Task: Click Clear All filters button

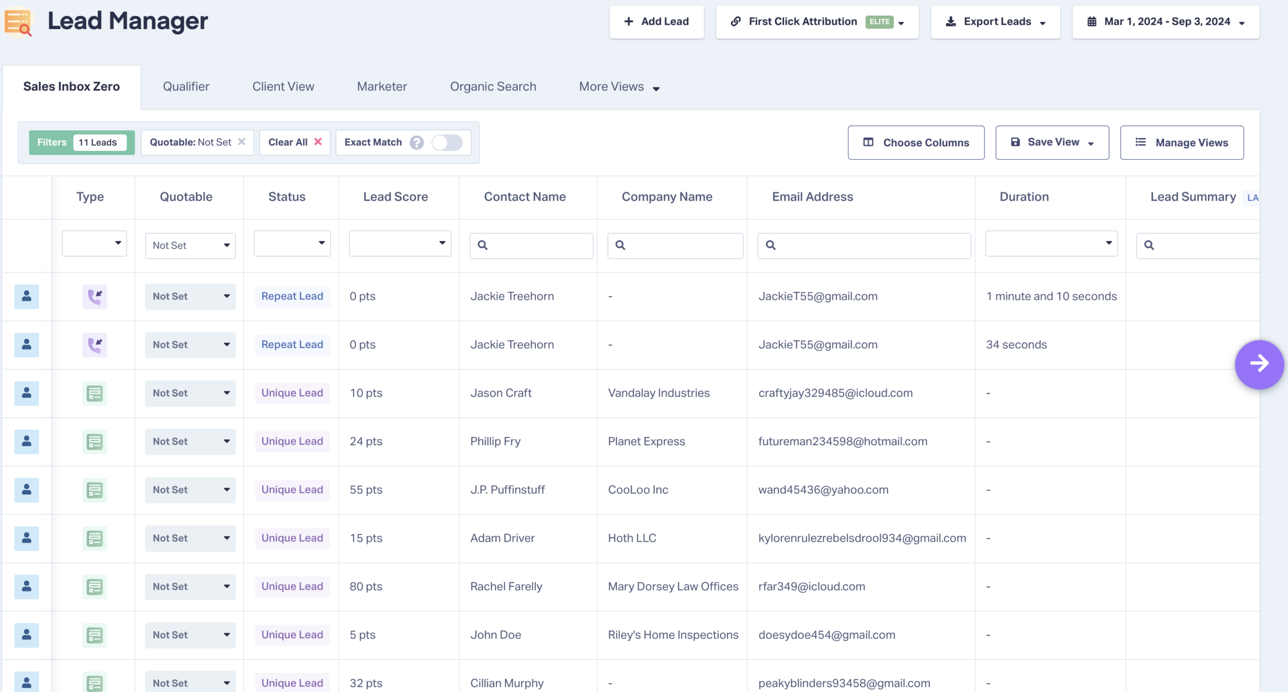Action: 295,142
